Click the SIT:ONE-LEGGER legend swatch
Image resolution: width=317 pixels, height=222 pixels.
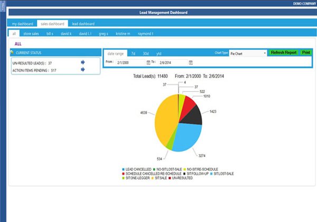(x=123, y=178)
